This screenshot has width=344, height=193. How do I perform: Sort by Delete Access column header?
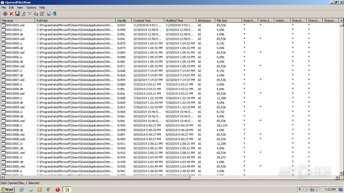click(282, 20)
